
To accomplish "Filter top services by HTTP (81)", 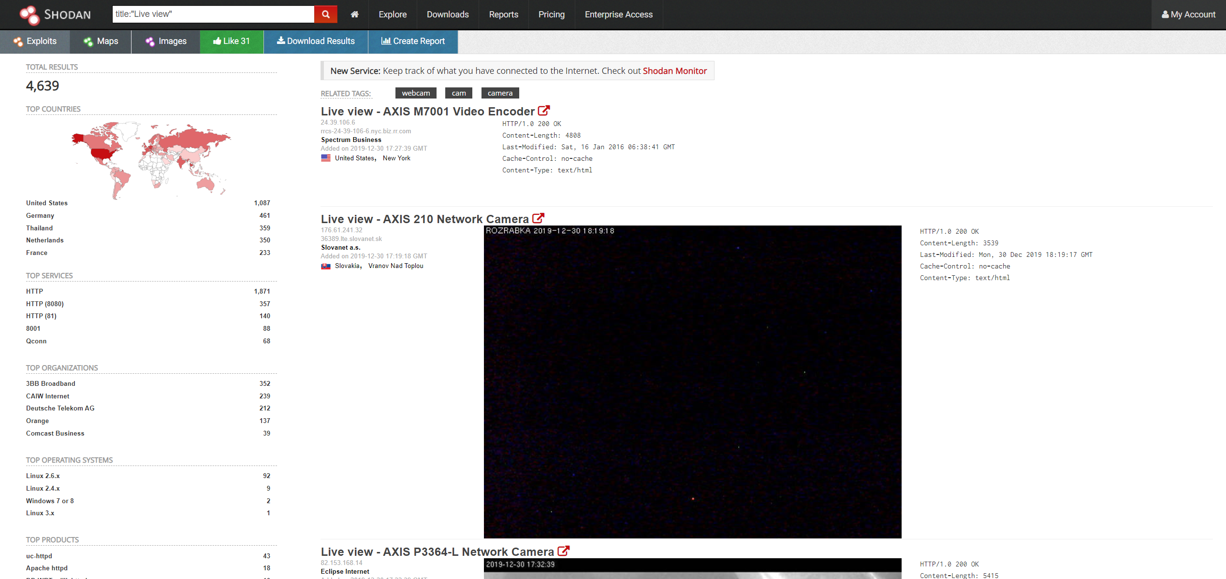I will [42, 316].
